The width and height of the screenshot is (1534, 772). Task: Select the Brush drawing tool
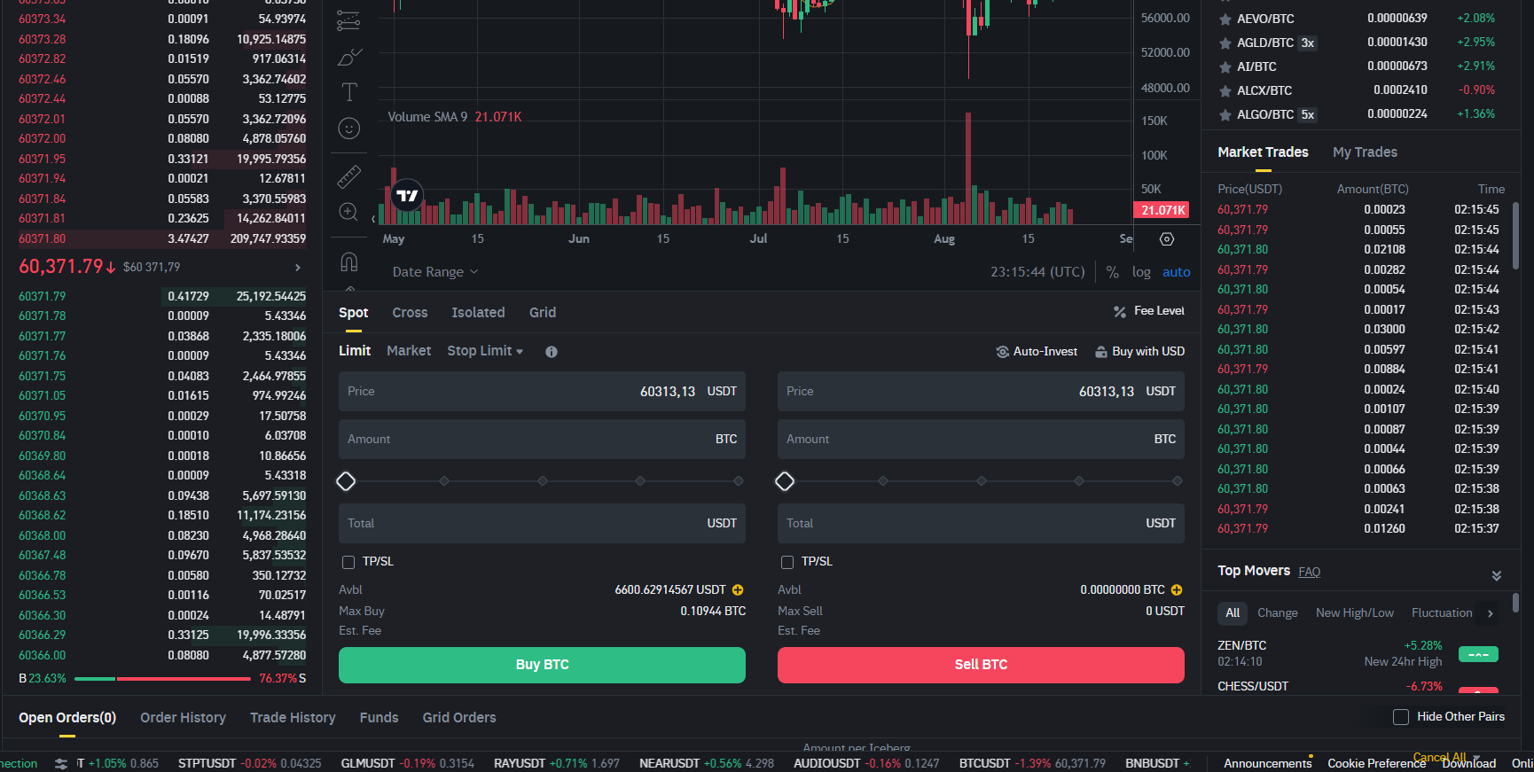[x=349, y=58]
